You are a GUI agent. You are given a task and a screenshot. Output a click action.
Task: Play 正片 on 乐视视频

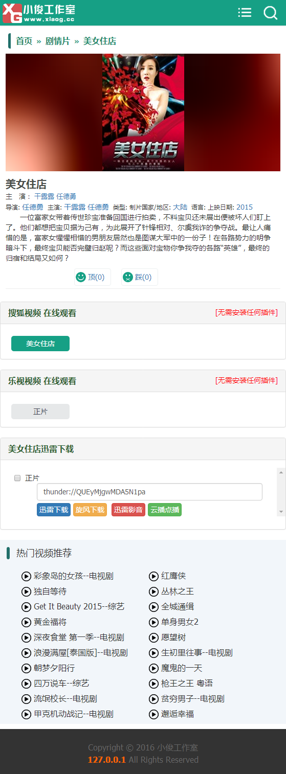pyautogui.click(x=40, y=412)
